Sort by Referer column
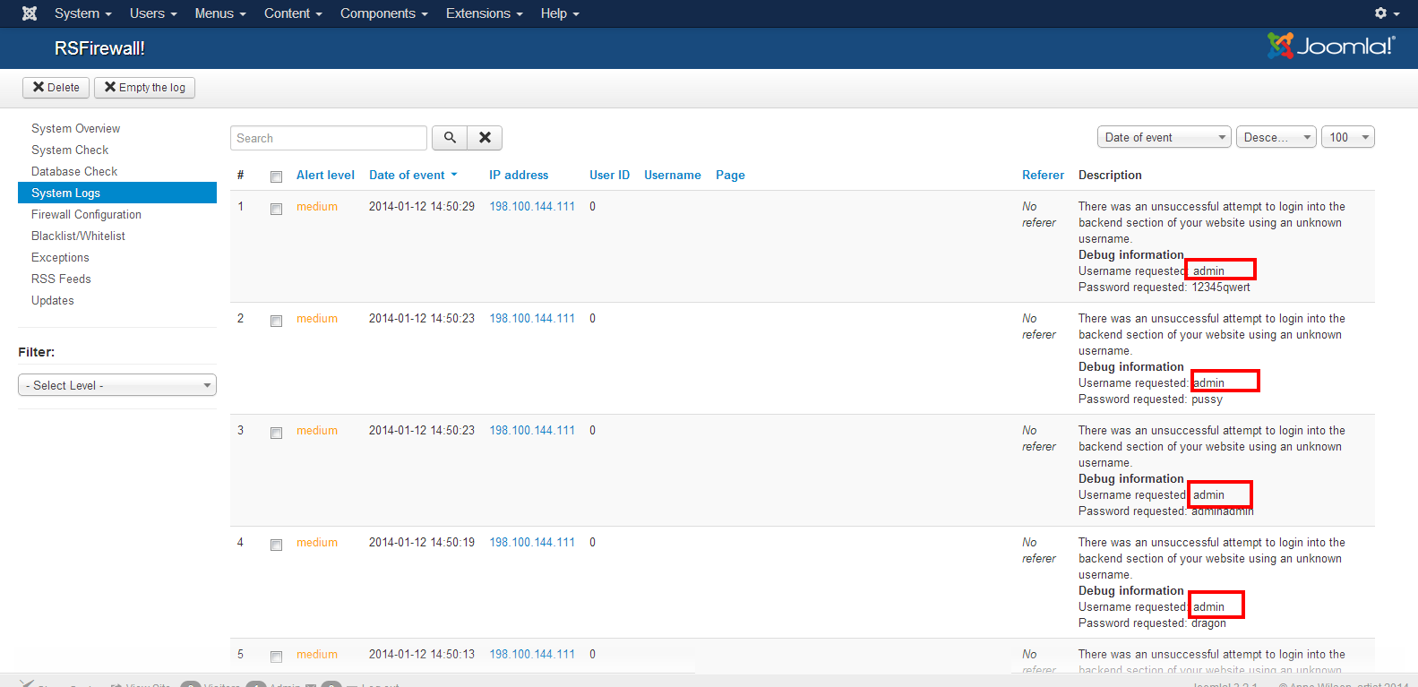 pos(1043,175)
